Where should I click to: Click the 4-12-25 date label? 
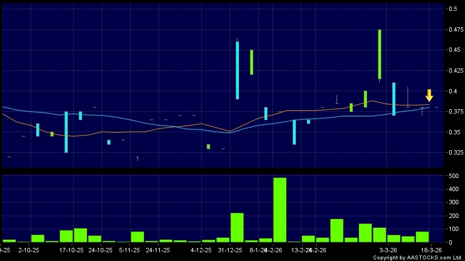point(201,250)
